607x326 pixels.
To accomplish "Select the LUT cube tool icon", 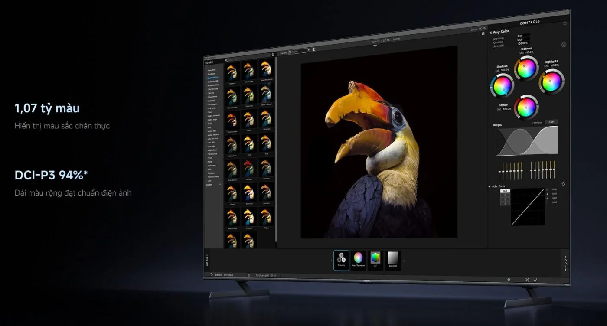I will tap(375, 260).
